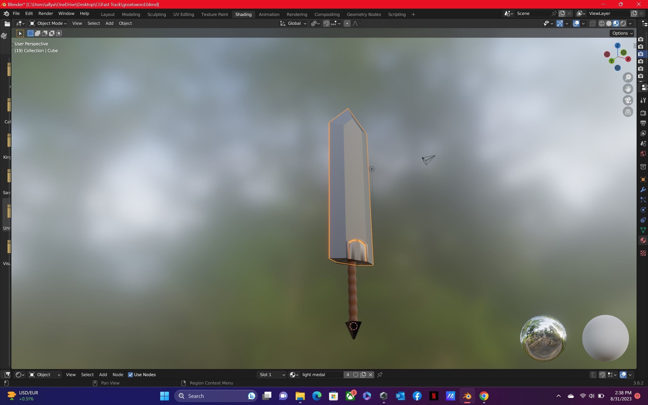Select wireframe viewport shading

(x=602, y=24)
